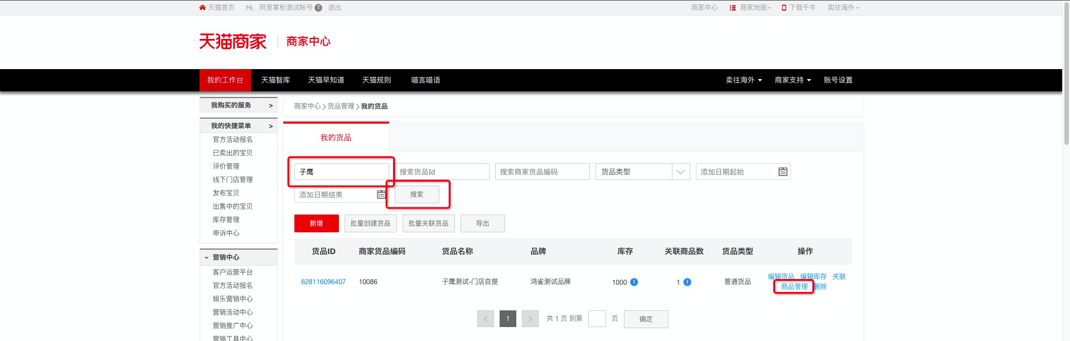Focus the goods name field containing 子鹰
The height and width of the screenshot is (341, 1070).
coord(342,172)
